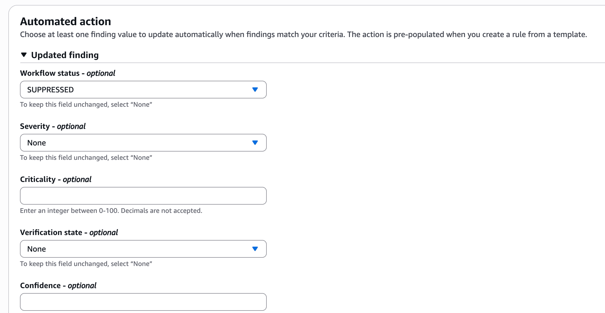The height and width of the screenshot is (313, 605).
Task: Click the hint text below Severity dropdown
Action: [86, 158]
